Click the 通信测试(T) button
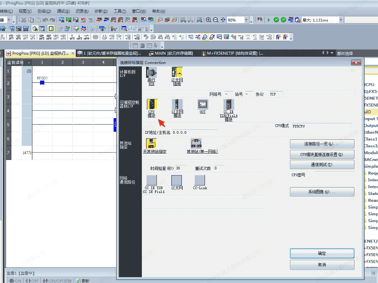This screenshot has width=378, height=283. 322,164
